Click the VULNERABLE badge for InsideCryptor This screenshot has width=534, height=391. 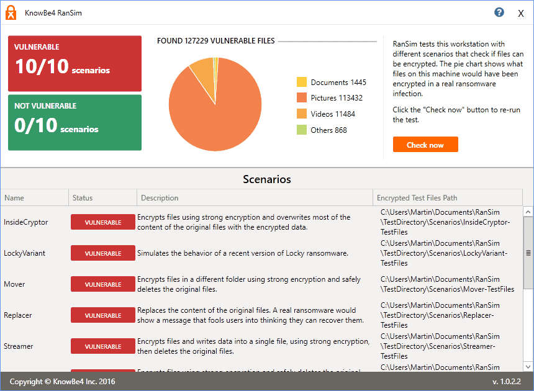[x=102, y=222]
